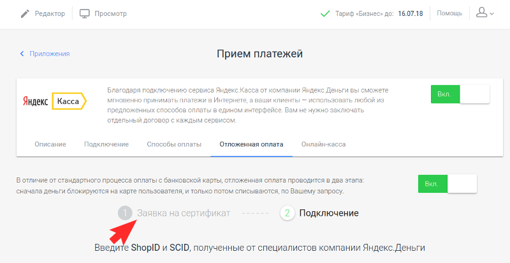Open the Описание tab
The image size is (510, 263).
(50, 144)
